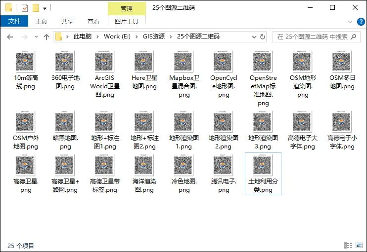Expand chevron after GIS资源 in path
367x252 pixels.
click(171, 36)
